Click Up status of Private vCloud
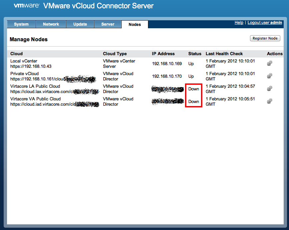This screenshot has height=230, width=289. coord(191,76)
